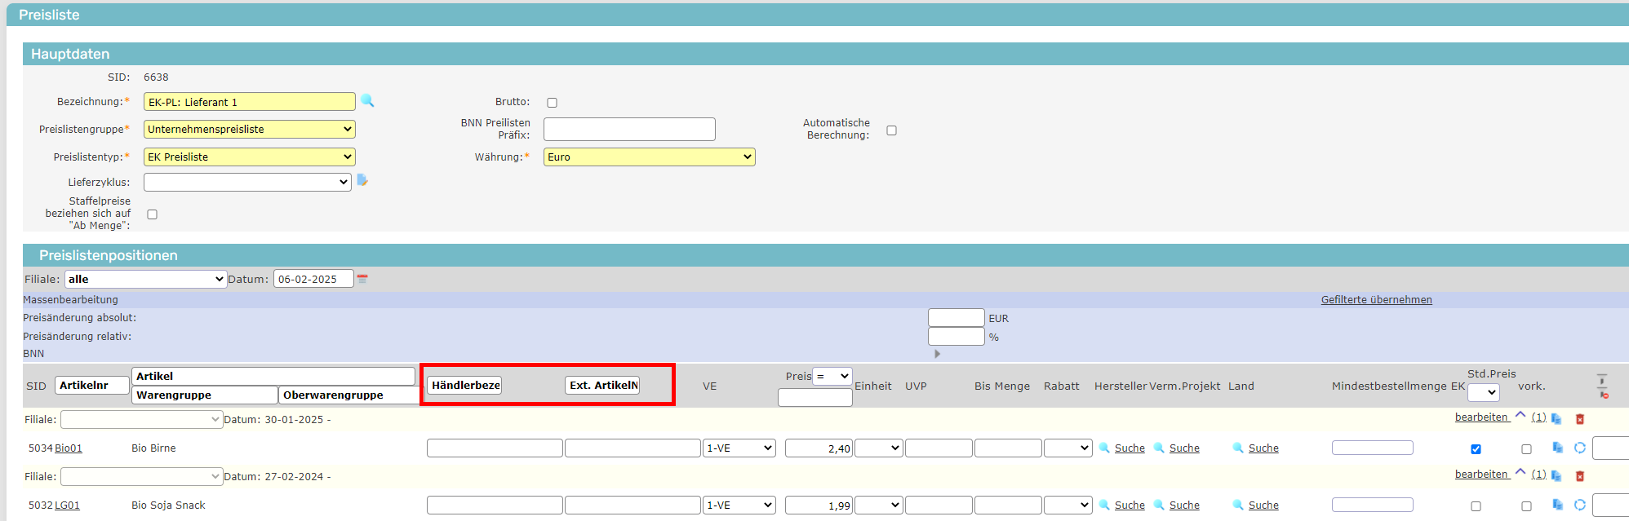Click the Preisänderung absolut EUR input field
The height and width of the screenshot is (521, 1629).
coord(956,318)
